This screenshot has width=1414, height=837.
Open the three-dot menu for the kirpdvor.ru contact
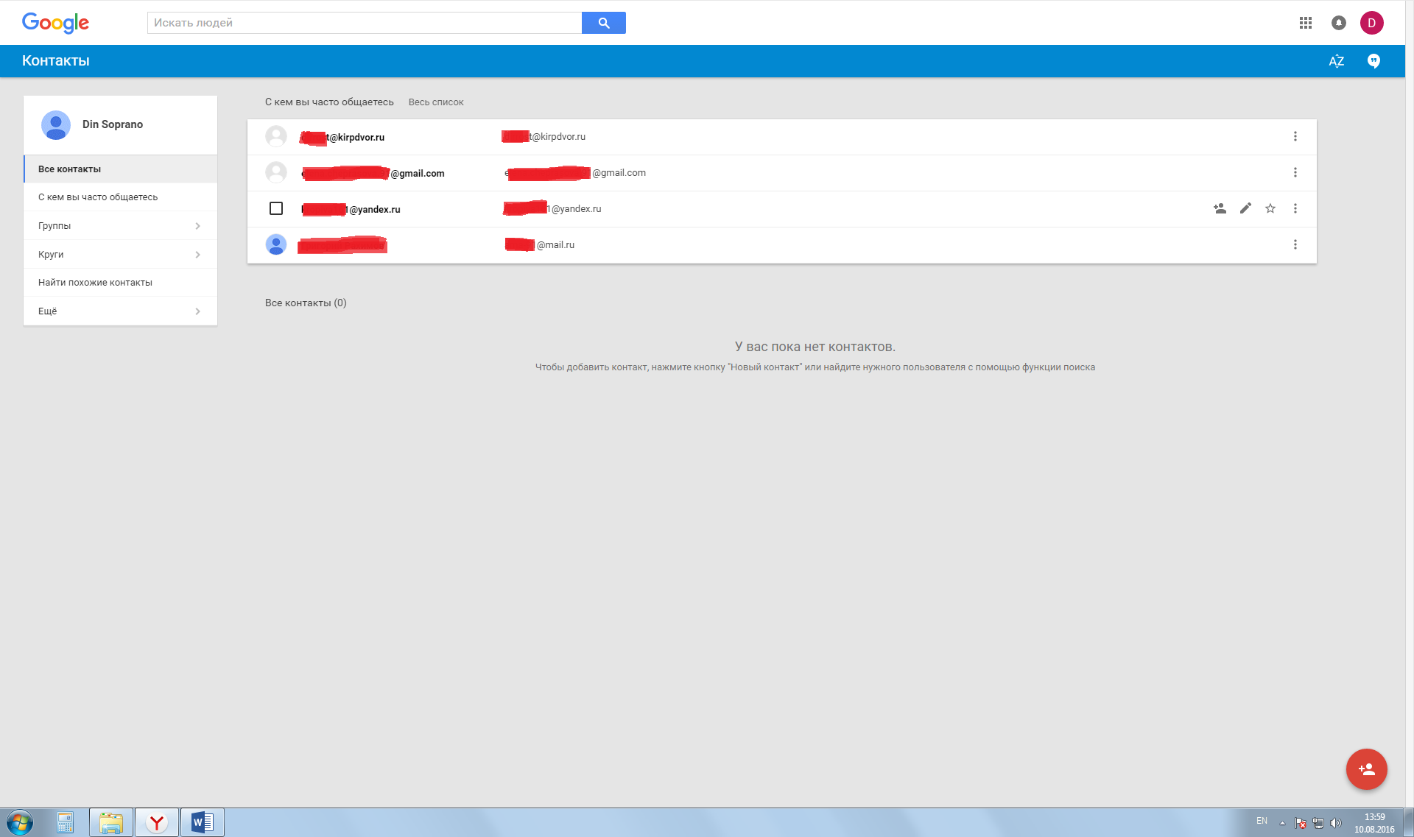(x=1295, y=136)
